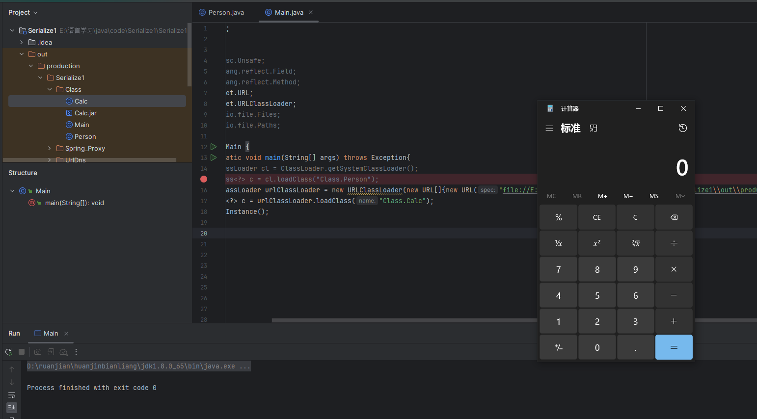This screenshot has width=757, height=419.
Task: Select the Calc class file in tree
Action: pos(97,101)
